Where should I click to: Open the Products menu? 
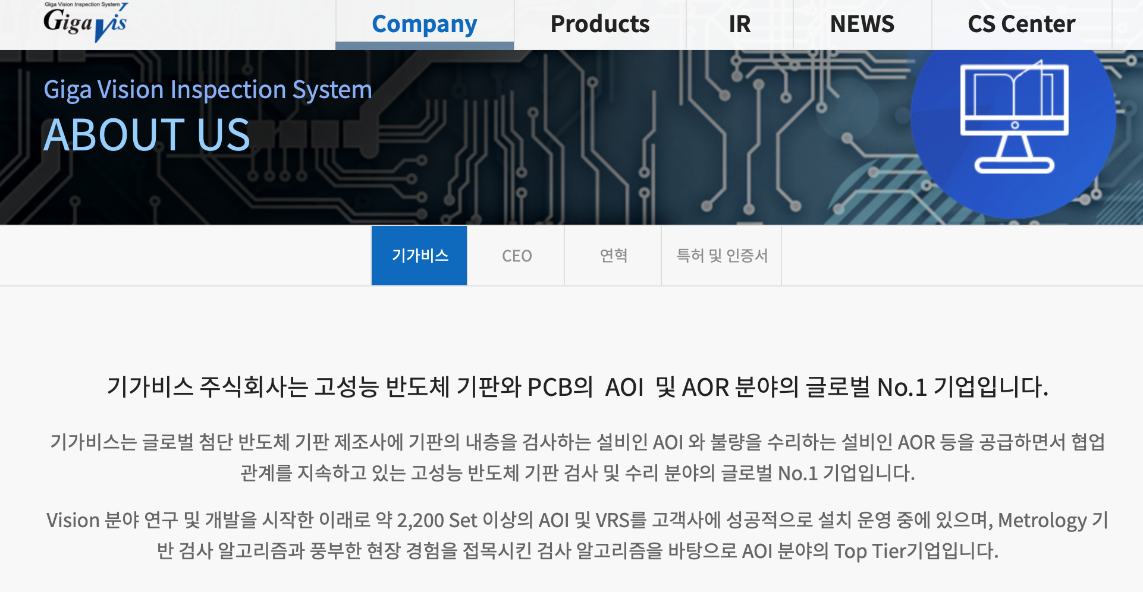(600, 24)
